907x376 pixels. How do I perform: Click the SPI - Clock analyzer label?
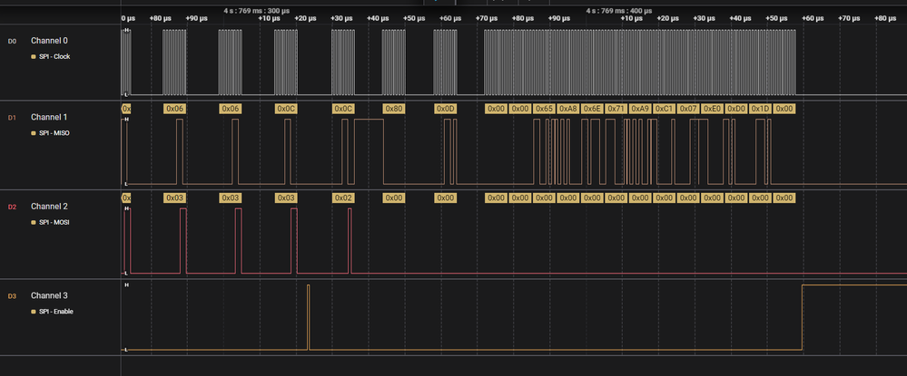54,56
